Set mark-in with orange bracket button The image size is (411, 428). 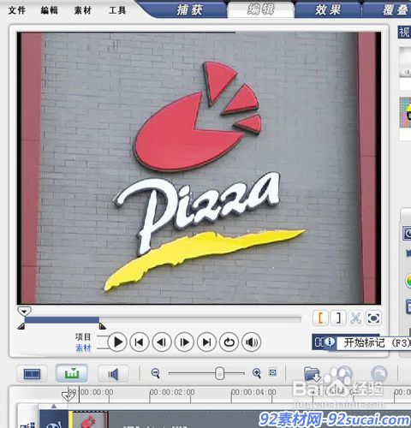[321, 318]
